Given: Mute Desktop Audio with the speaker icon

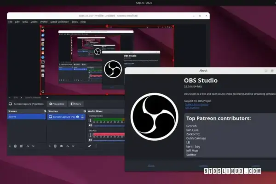Looking at the screenshot, I should tap(90, 125).
